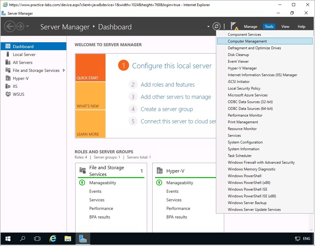Select Windows Firewall with Advanced Security
The width and height of the screenshot is (315, 246).
261,162
